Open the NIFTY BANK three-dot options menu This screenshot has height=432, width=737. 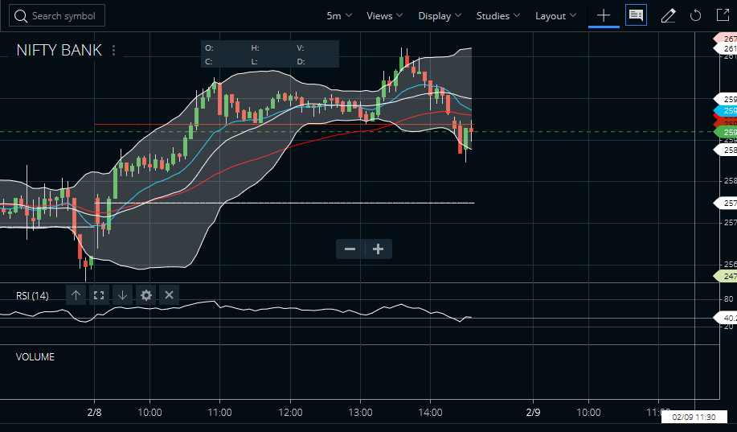(114, 50)
